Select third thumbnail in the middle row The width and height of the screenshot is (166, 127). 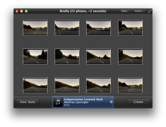[x=99, y=56]
